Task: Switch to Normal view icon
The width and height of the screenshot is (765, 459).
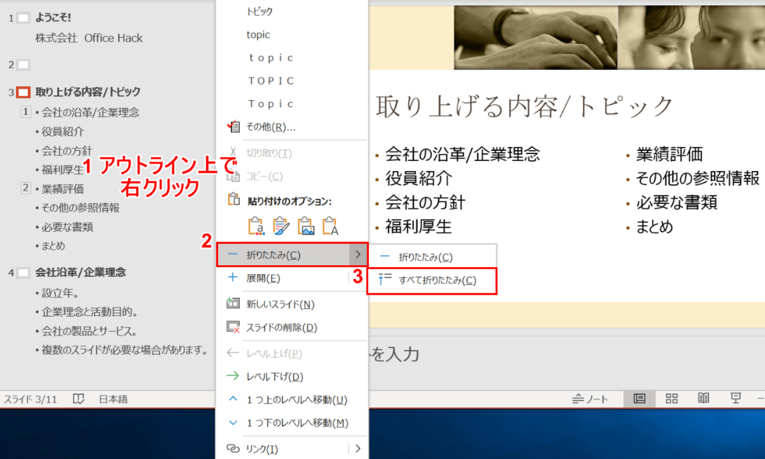Action: 639,398
